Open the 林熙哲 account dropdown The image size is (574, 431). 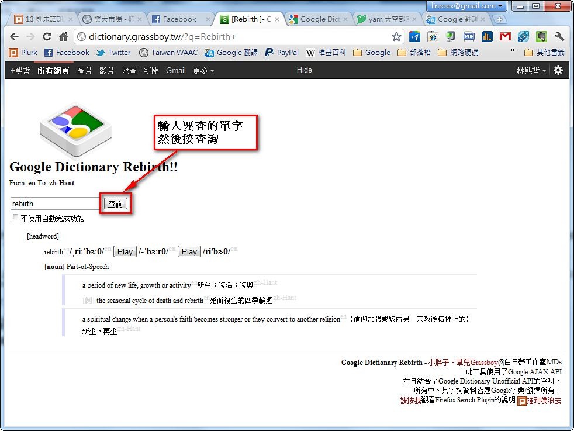pos(531,71)
